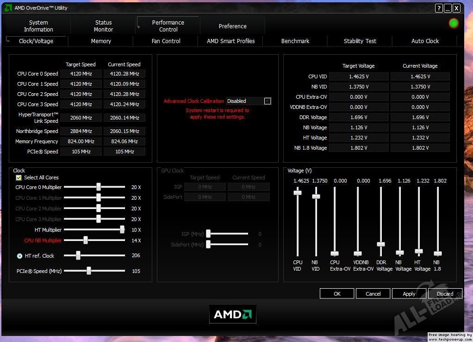Image resolution: width=473 pixels, height=342 pixels.
Task: Click the Discard button
Action: 445,293
